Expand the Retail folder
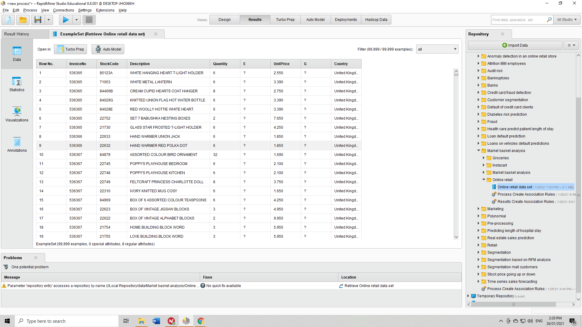This screenshot has width=582, height=327. tap(479, 245)
